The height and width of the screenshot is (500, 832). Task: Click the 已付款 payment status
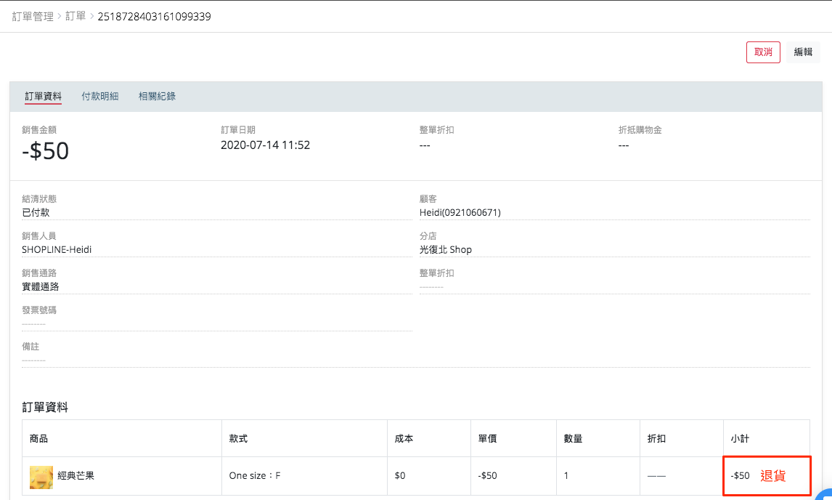tap(36, 212)
